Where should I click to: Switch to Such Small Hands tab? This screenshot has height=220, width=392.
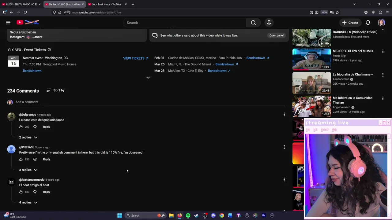pyautogui.click(x=107, y=4)
